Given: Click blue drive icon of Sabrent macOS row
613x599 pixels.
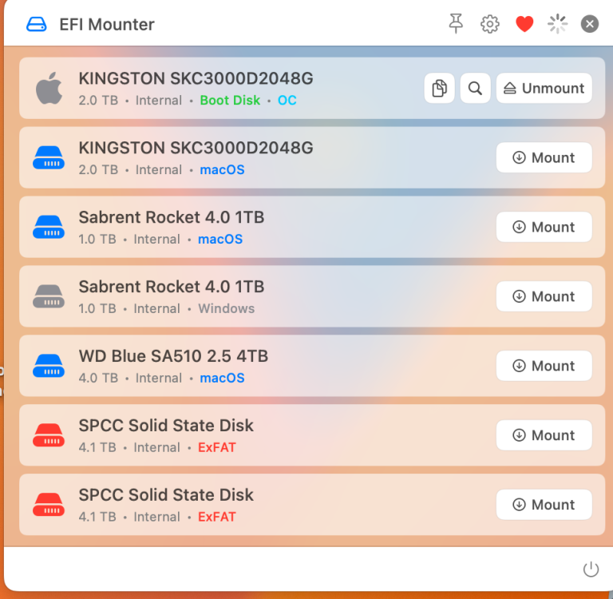Looking at the screenshot, I should point(49,227).
